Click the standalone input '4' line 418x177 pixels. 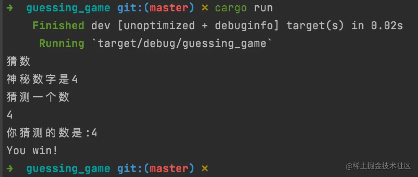10,115
